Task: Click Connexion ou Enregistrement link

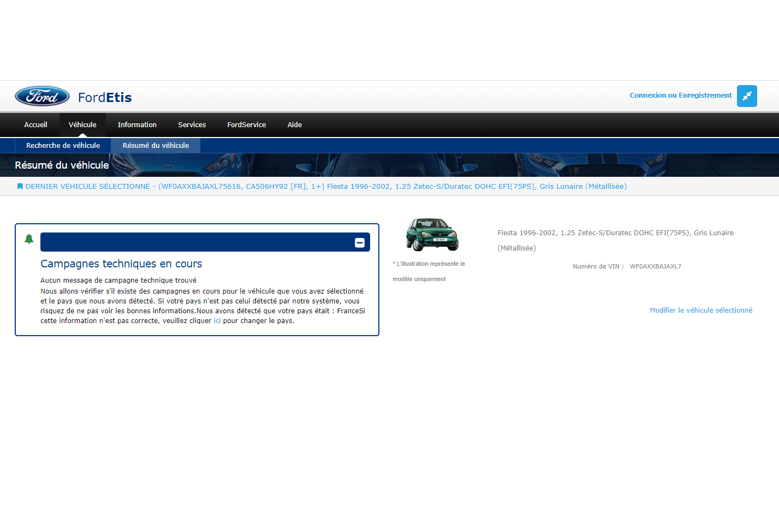Action: 680,96
